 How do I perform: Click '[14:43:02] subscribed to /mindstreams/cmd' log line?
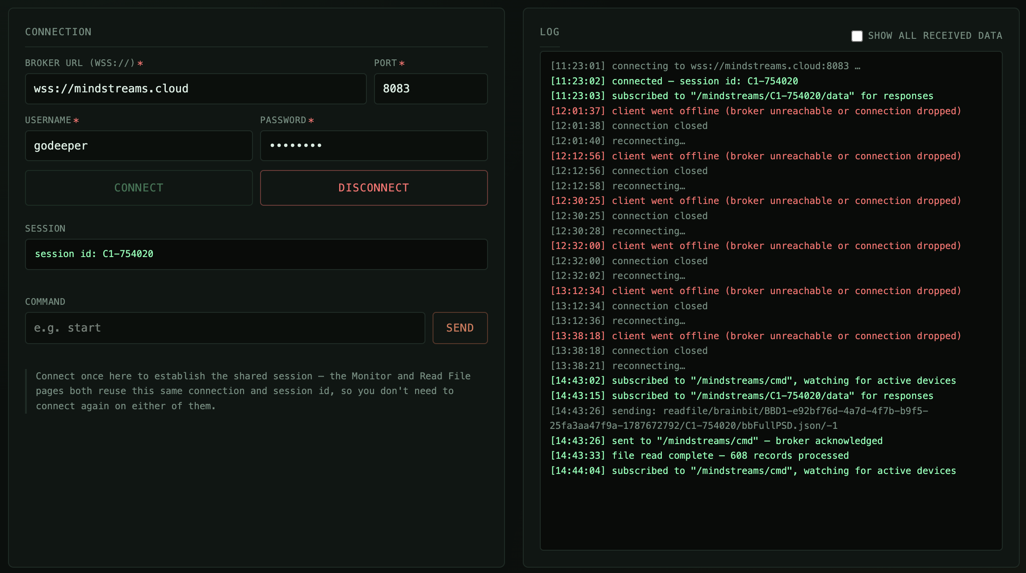(753, 381)
